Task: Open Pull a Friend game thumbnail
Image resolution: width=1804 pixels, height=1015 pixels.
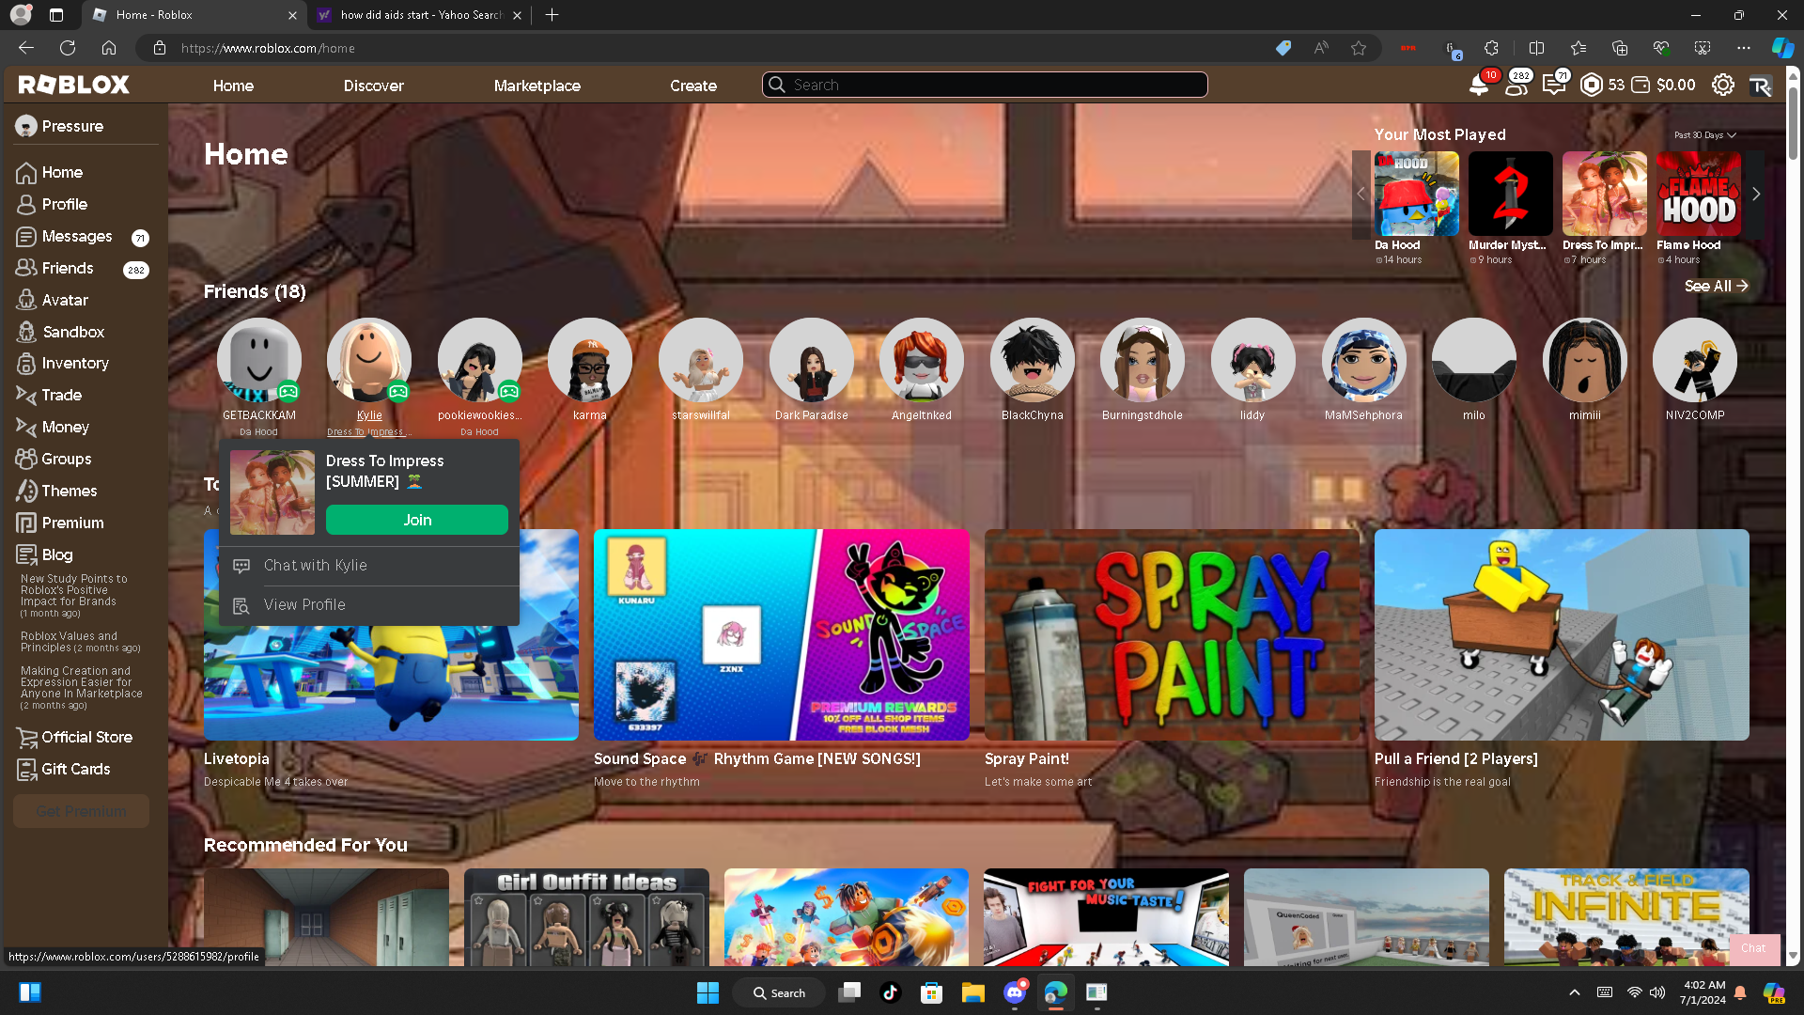Action: (1562, 635)
